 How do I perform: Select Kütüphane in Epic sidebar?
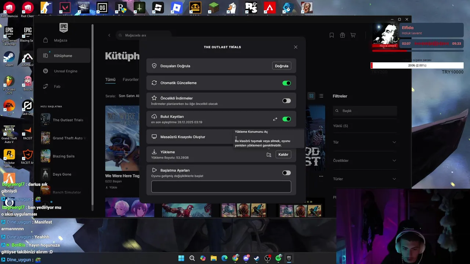64,56
